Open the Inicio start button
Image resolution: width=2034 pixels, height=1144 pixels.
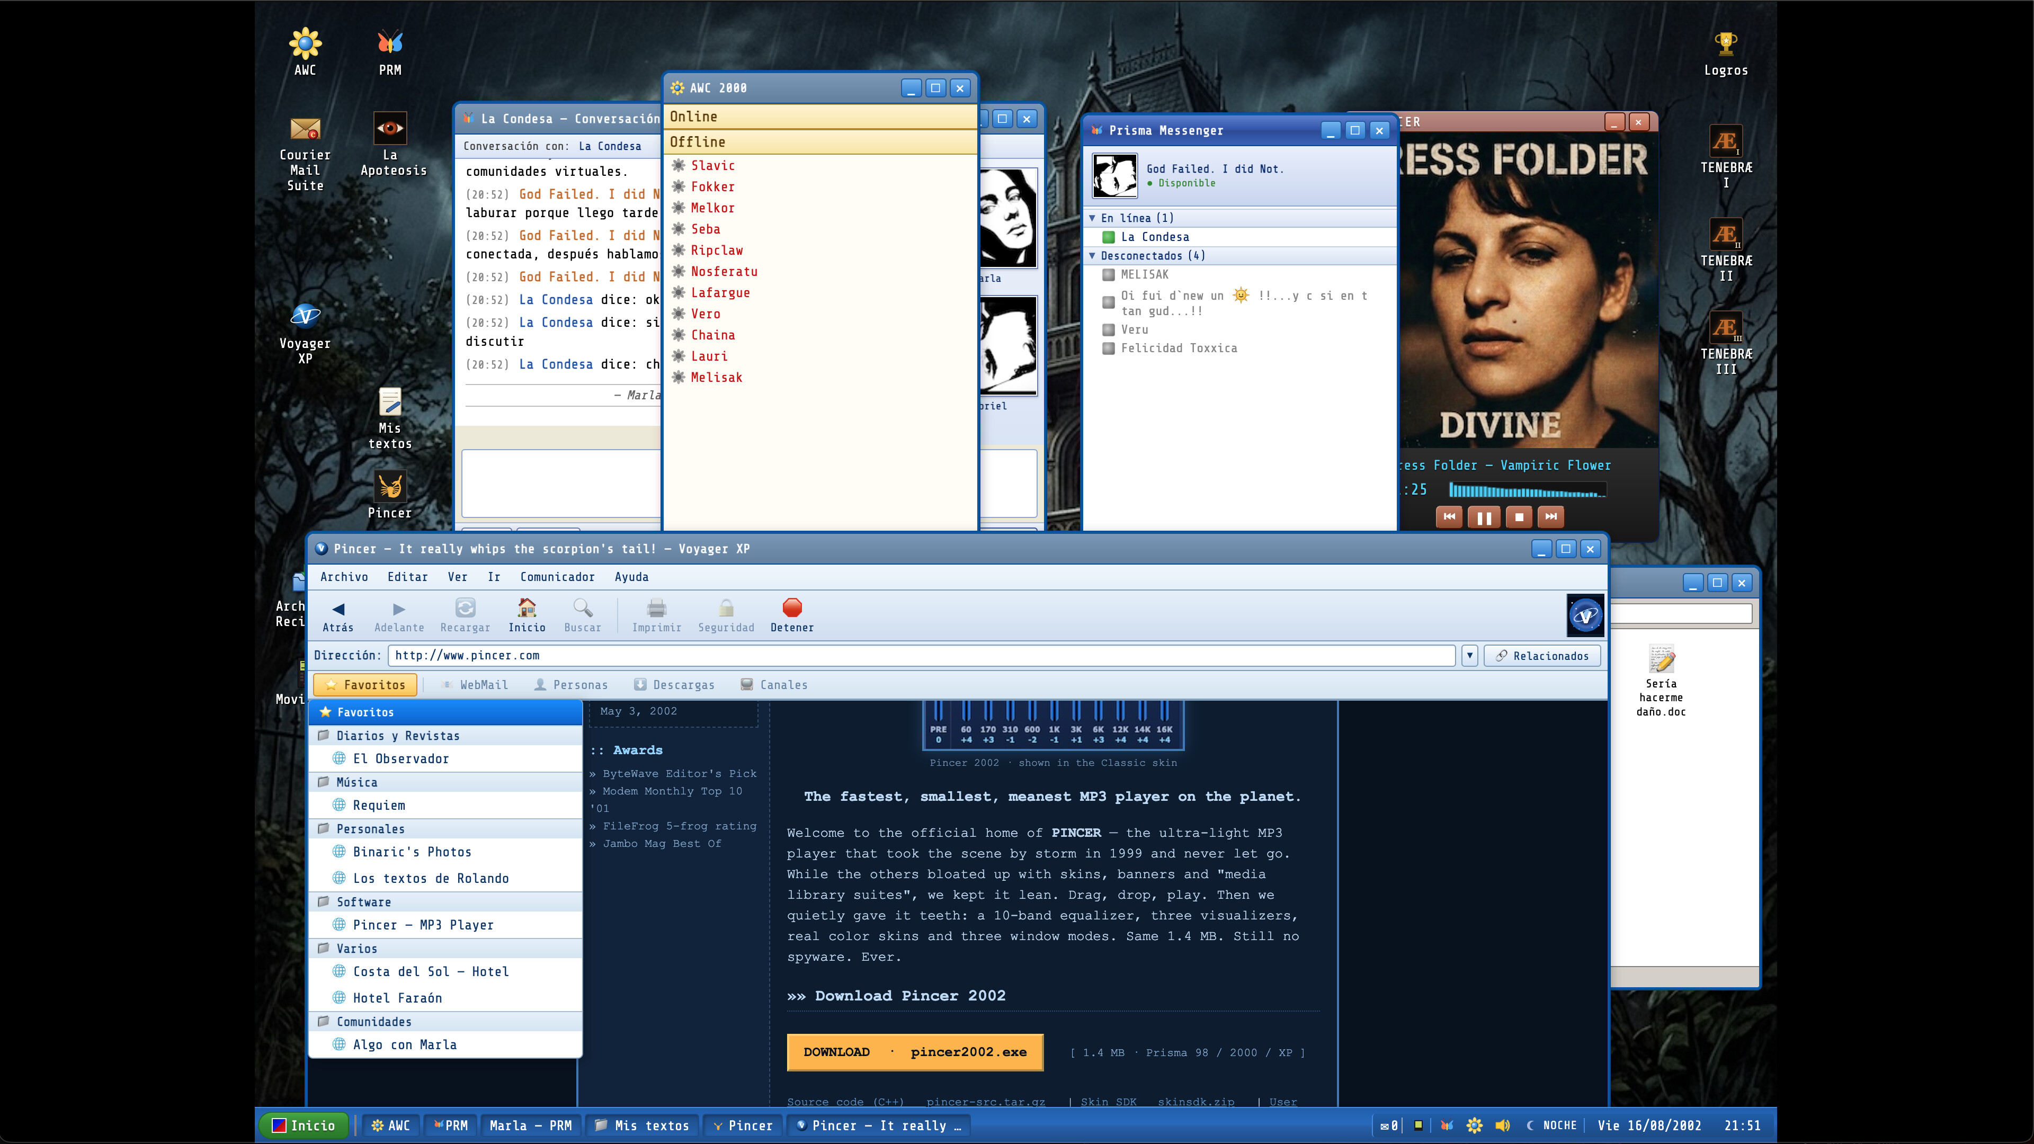pos(303,1125)
